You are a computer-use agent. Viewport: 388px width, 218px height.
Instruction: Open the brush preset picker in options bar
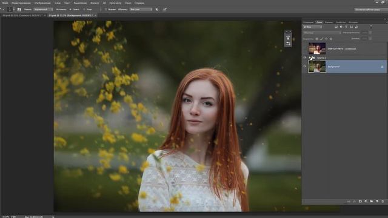[x=12, y=10]
